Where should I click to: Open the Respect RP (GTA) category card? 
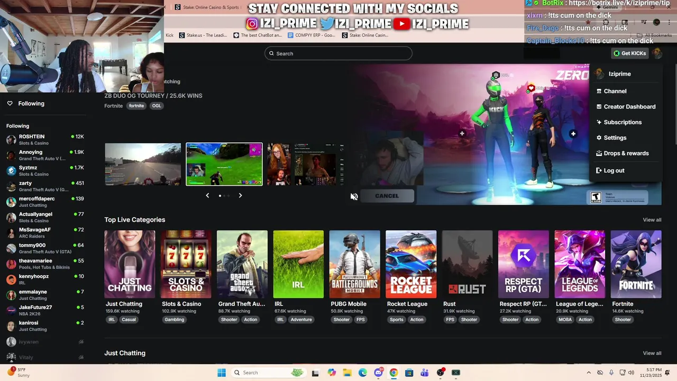coord(524,264)
